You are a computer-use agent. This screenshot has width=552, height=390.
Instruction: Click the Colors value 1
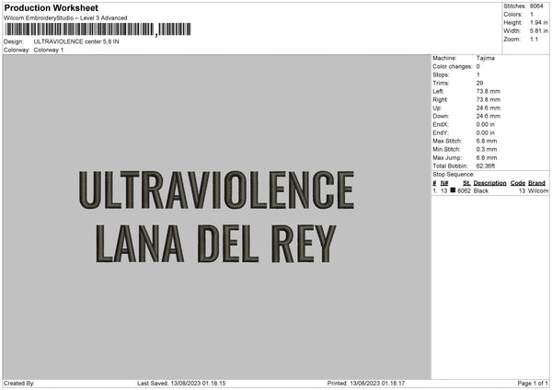[532, 15]
